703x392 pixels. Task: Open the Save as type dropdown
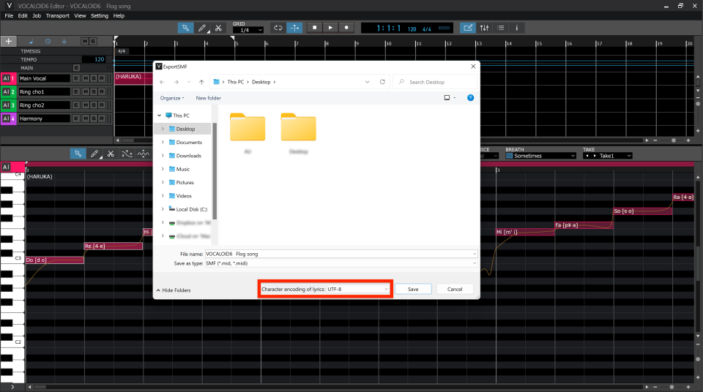tap(341, 263)
